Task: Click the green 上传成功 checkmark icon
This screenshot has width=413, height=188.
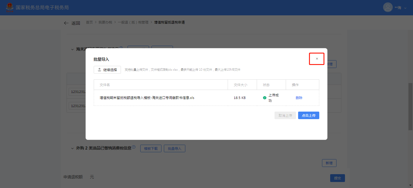Action: (265, 98)
